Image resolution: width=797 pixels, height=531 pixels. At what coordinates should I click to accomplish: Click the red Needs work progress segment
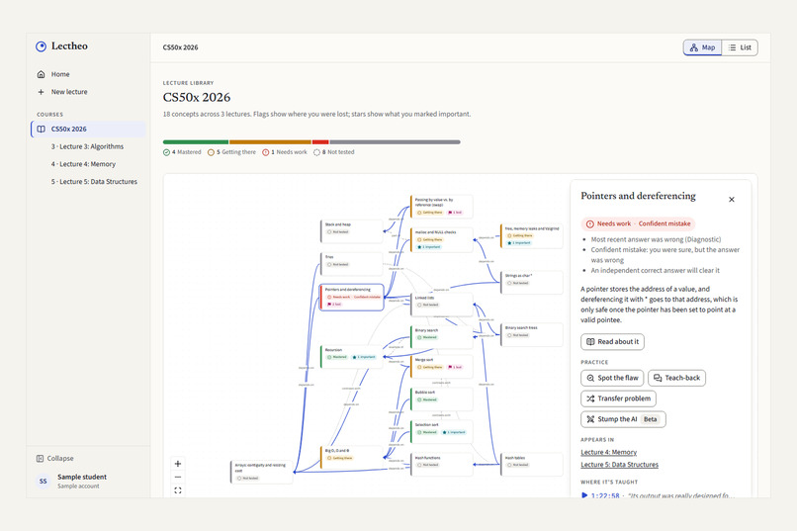point(320,141)
